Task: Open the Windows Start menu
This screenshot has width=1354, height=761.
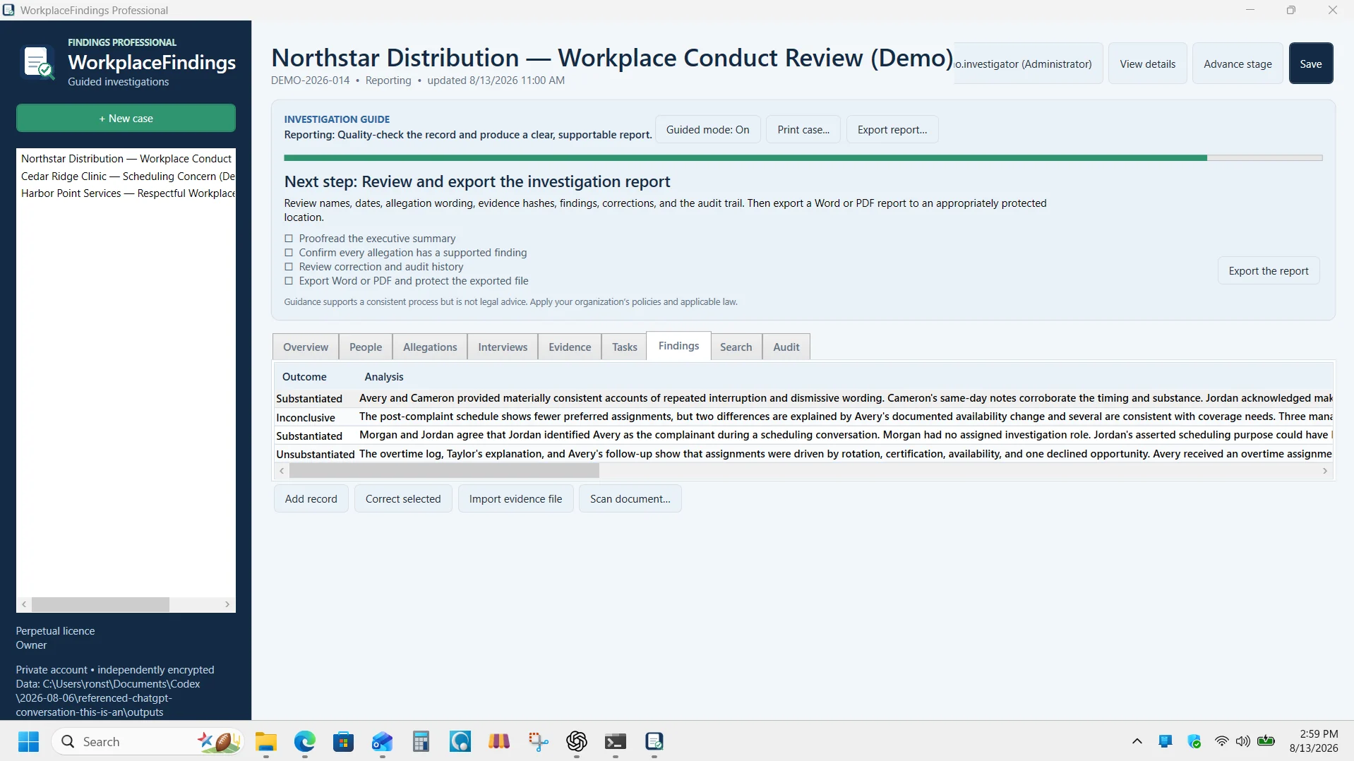Action: 28,742
